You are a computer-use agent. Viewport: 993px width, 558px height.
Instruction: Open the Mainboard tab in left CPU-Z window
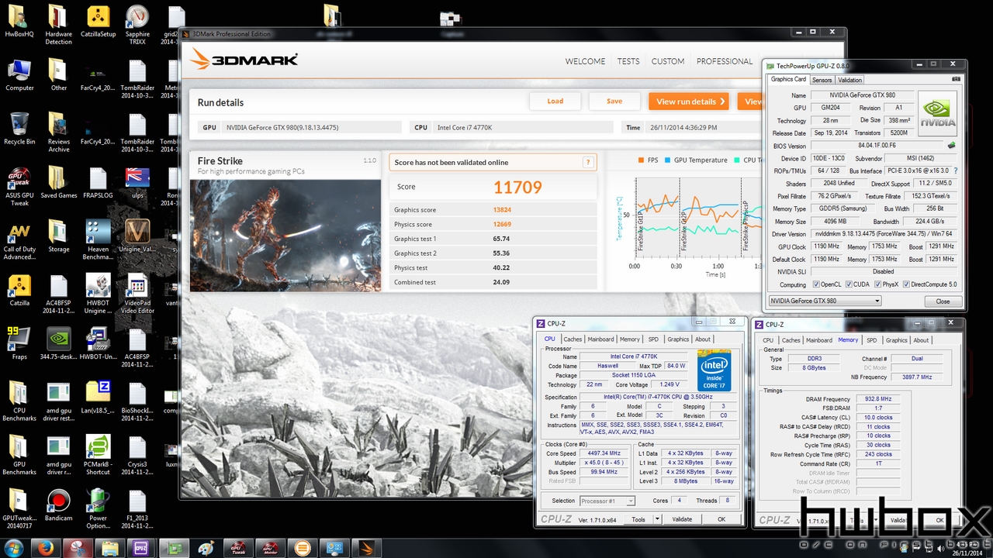(600, 339)
